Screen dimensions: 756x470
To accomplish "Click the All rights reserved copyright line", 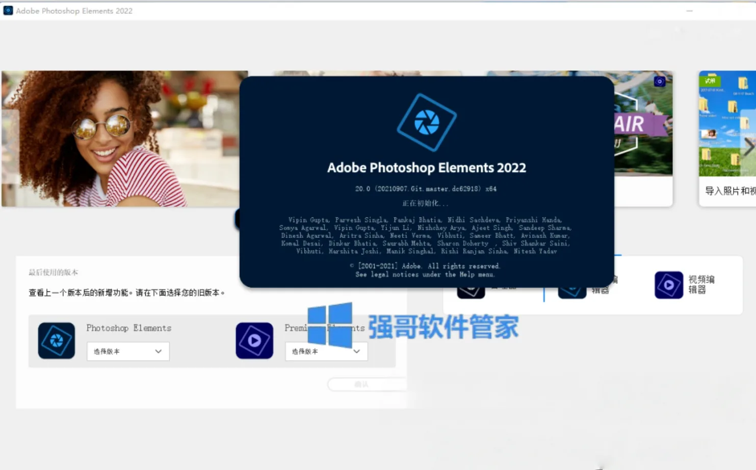I will coord(425,266).
